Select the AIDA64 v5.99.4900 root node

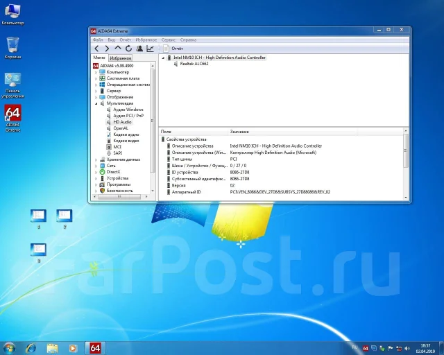click(113, 66)
